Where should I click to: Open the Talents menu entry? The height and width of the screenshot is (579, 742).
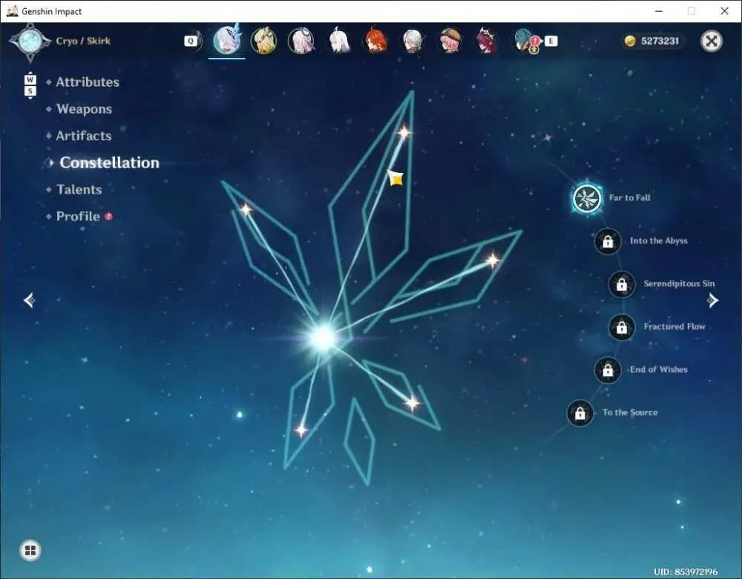pyautogui.click(x=79, y=190)
